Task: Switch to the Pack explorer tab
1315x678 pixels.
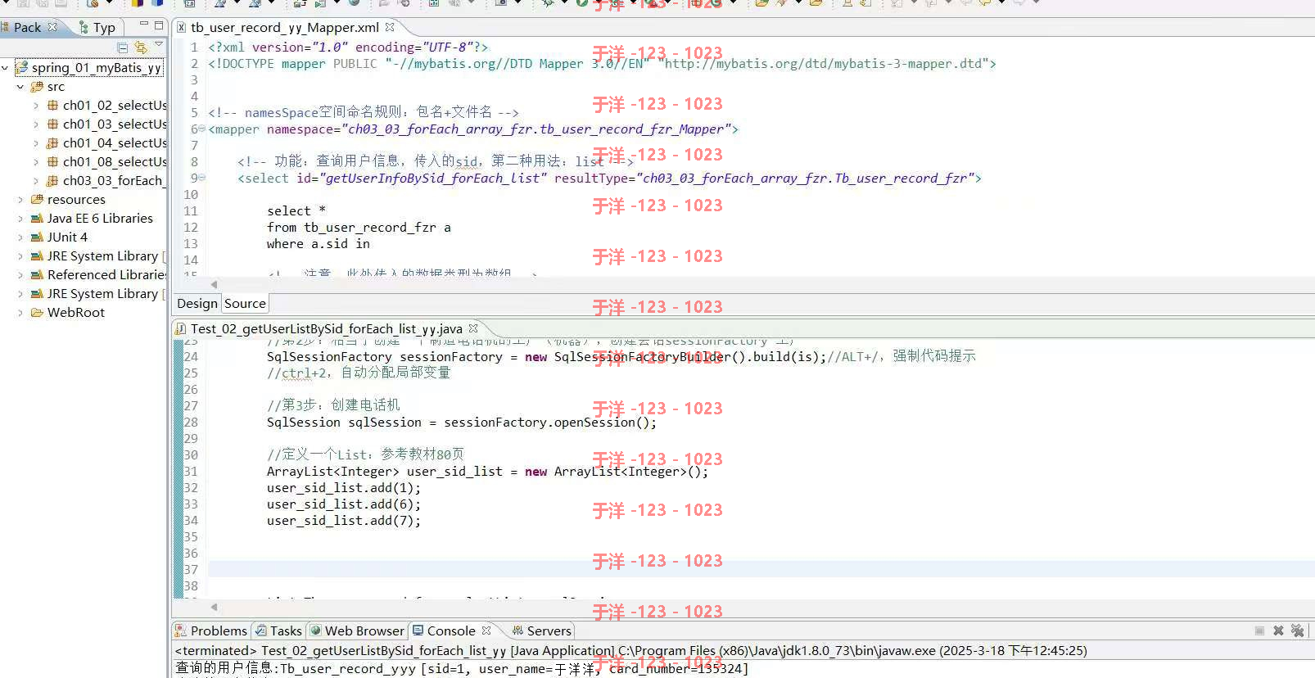Action: coord(27,27)
